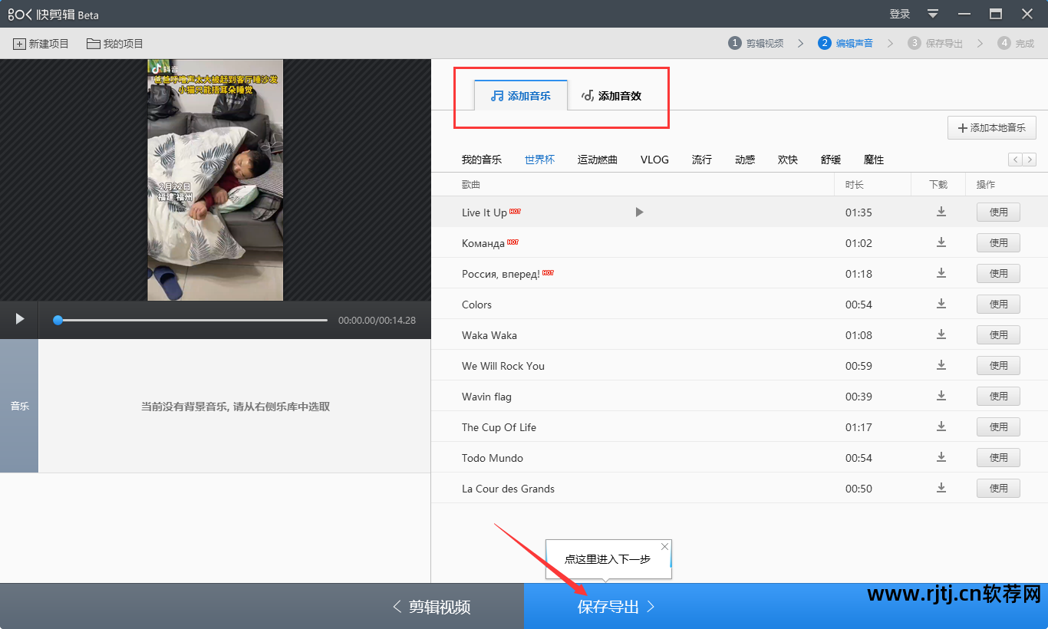
Task: Click Save and Export button
Action: click(616, 607)
